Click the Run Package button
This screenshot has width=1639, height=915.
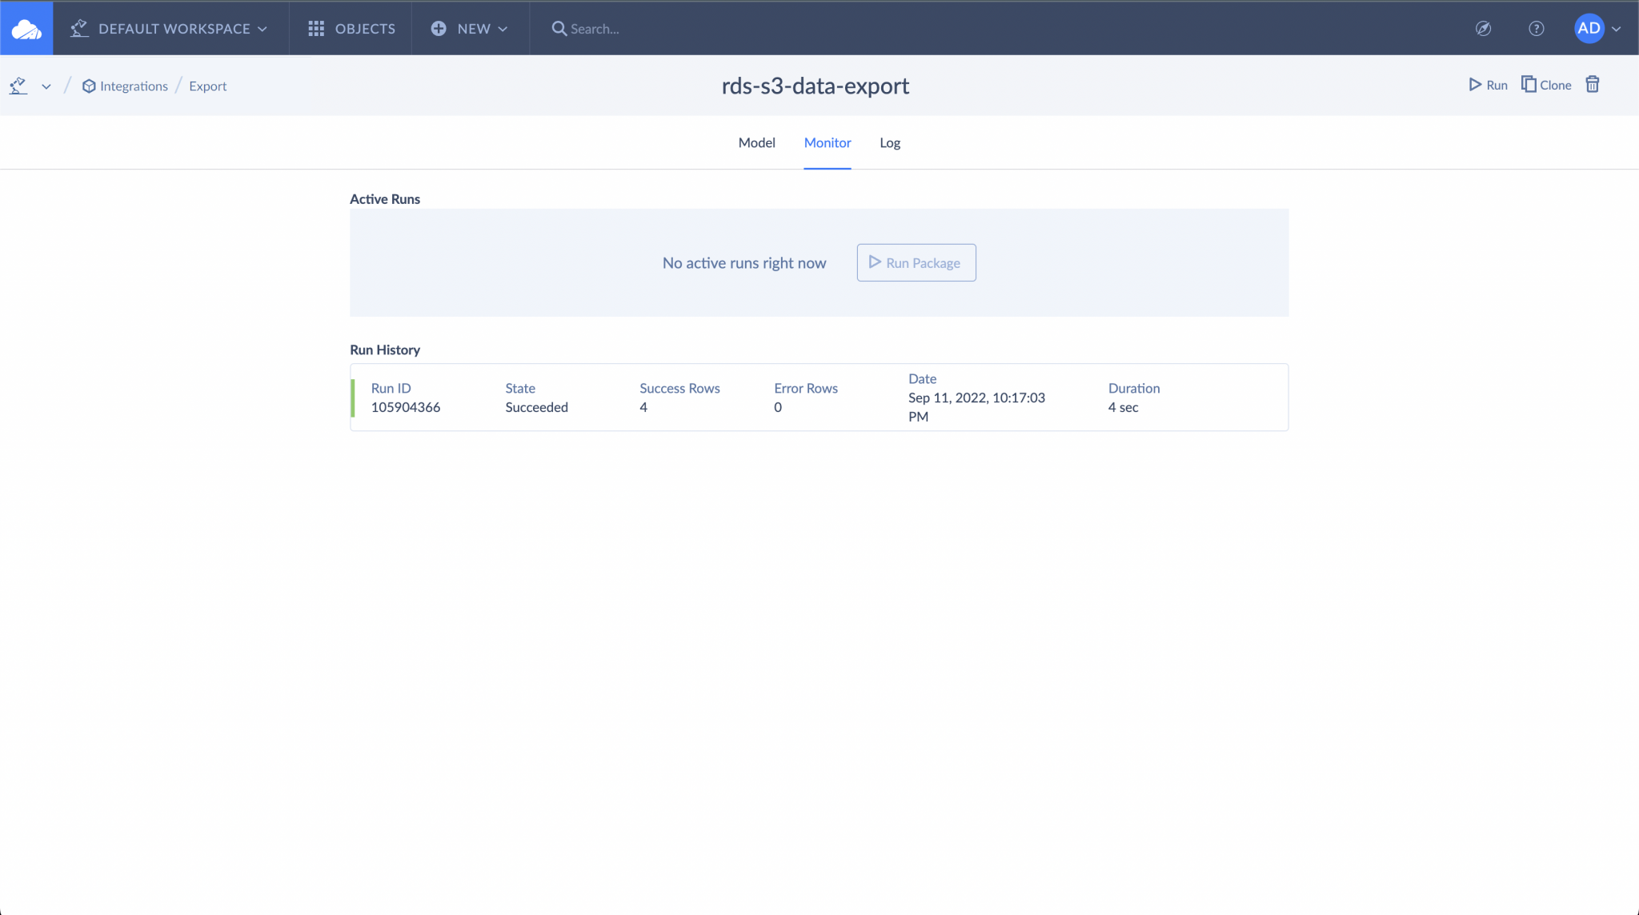pyautogui.click(x=916, y=262)
